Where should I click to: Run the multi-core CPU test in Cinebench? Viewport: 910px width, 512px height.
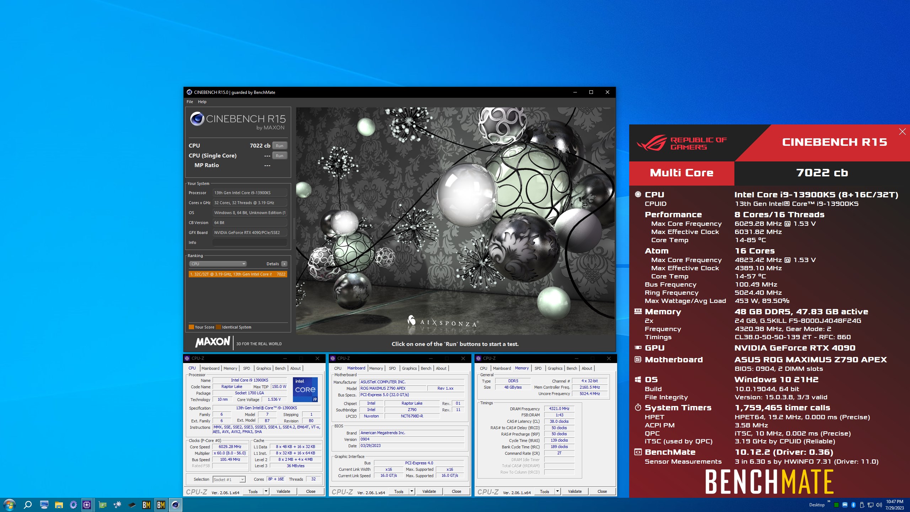(279, 146)
